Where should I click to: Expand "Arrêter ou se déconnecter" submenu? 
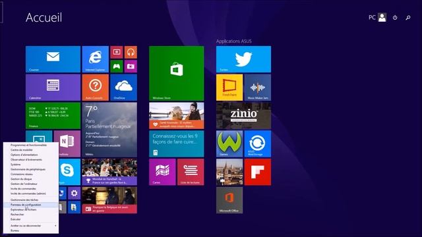(x=31, y=226)
